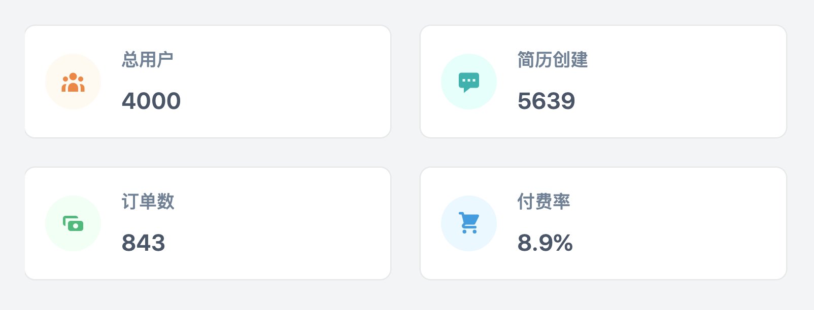Click the money icon on the 订单数 card
This screenshot has width=814, height=310.
click(73, 223)
